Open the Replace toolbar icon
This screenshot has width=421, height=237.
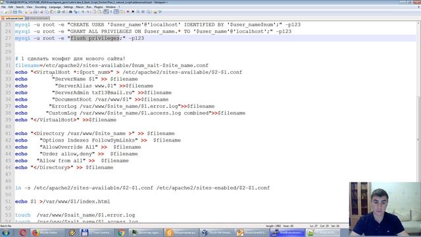coord(76,12)
